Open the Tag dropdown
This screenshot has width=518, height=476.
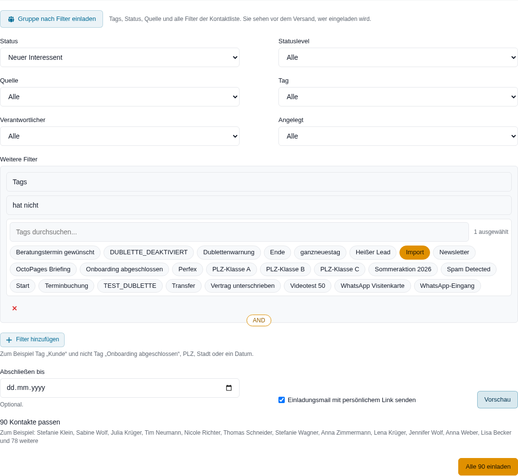tap(398, 97)
